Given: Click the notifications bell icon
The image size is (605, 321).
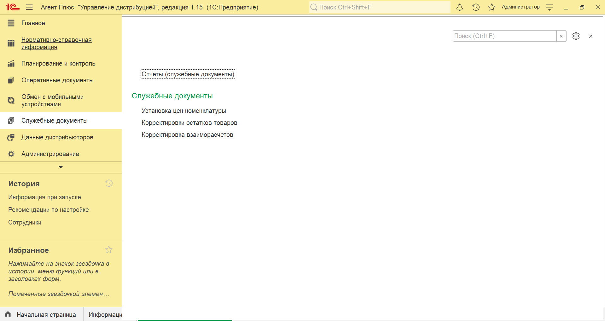Looking at the screenshot, I should click(x=460, y=7).
